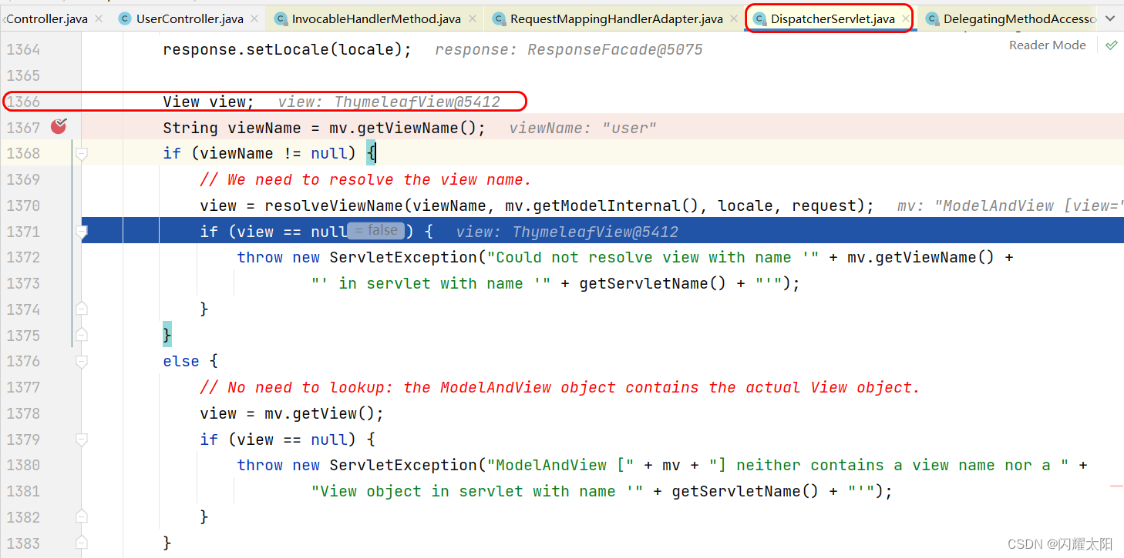This screenshot has height=558, width=1124.
Task: Click the inline 'mv: "ModelAndView [view=' hint
Action: (x=1010, y=205)
